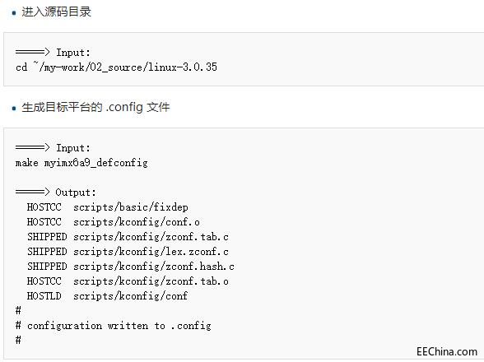Screen dimensions: 484x362
Task: Click the Output: label
Action: [76, 193]
